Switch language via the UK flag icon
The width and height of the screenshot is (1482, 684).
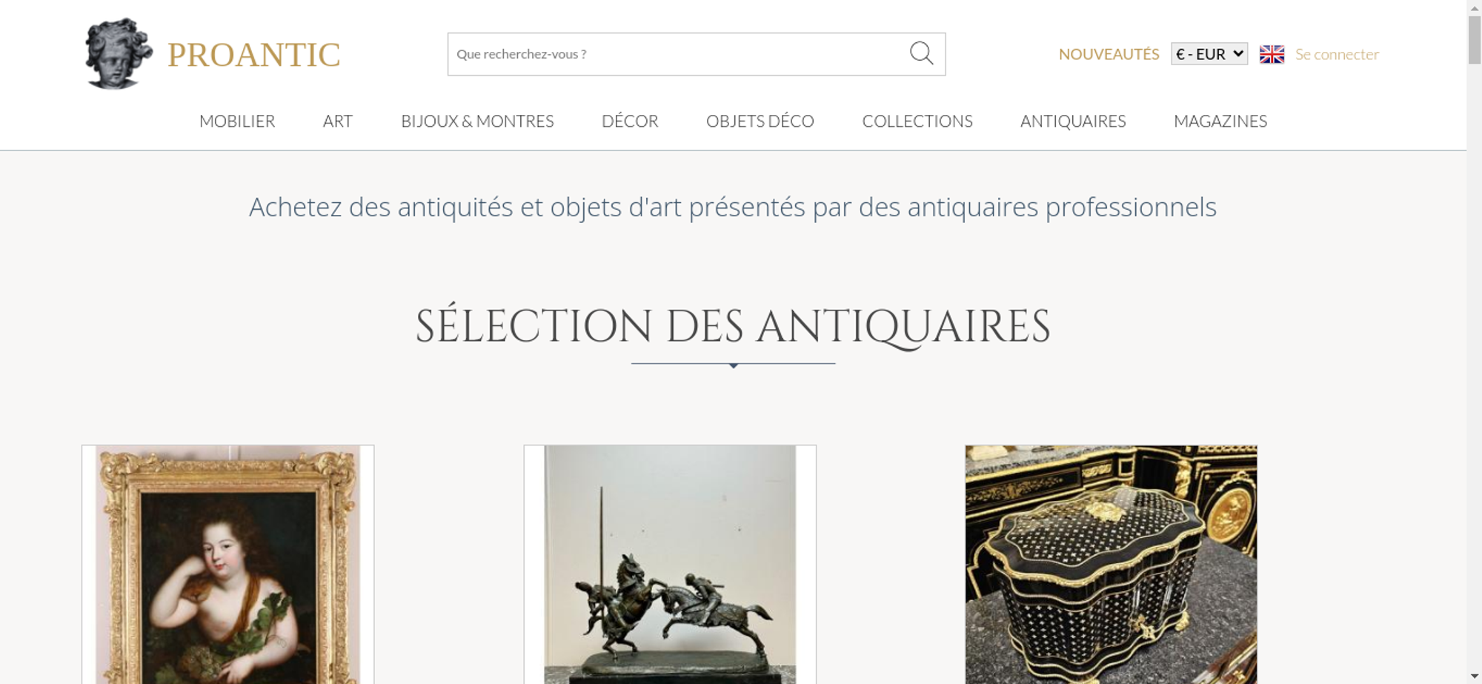click(1272, 54)
